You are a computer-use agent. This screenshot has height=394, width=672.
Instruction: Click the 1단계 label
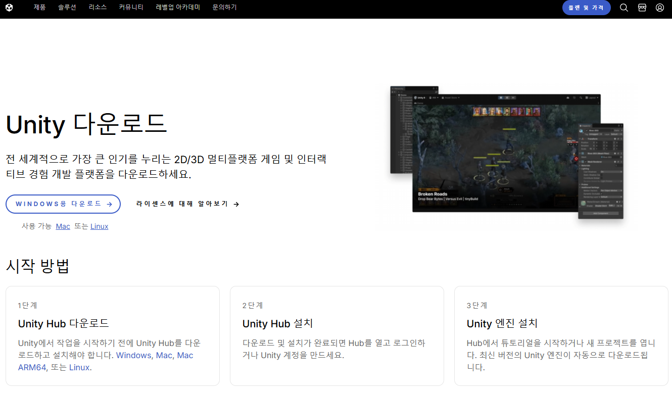27,306
